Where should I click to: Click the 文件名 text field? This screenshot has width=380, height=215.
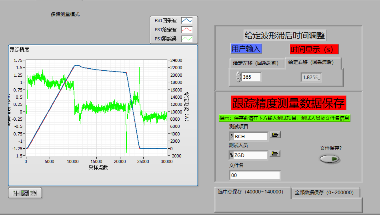point(255,175)
